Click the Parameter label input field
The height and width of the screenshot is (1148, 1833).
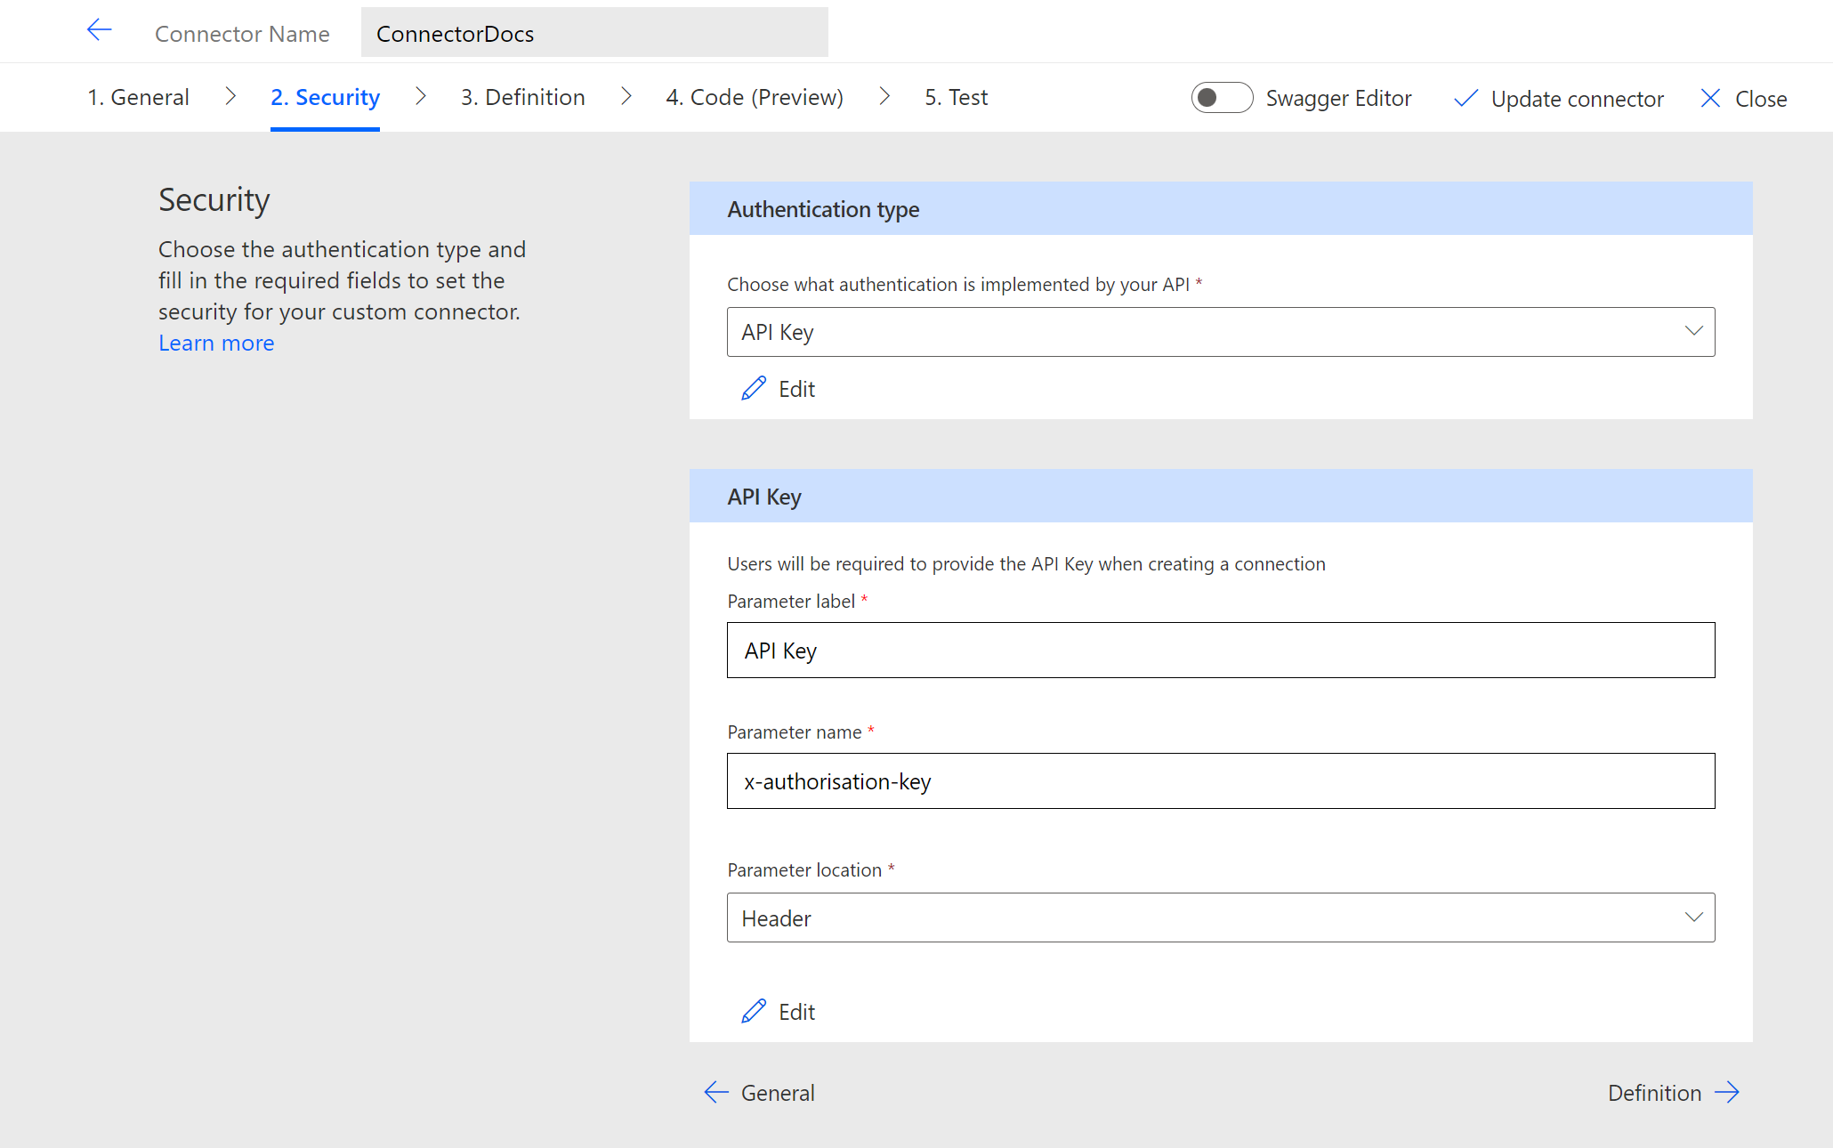click(1221, 650)
